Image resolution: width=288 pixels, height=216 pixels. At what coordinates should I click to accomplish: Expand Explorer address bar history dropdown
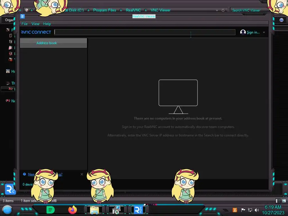[x=217, y=10]
